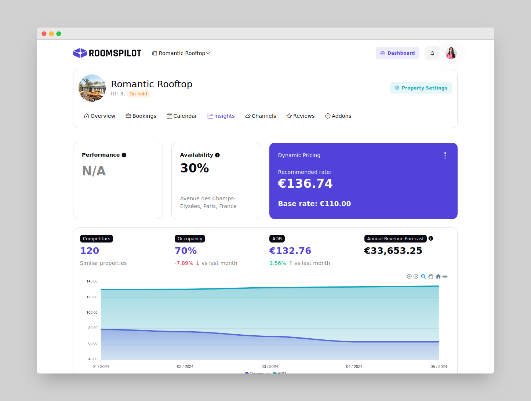Open the Channels tab
This screenshot has height=401, width=531.
(x=261, y=116)
